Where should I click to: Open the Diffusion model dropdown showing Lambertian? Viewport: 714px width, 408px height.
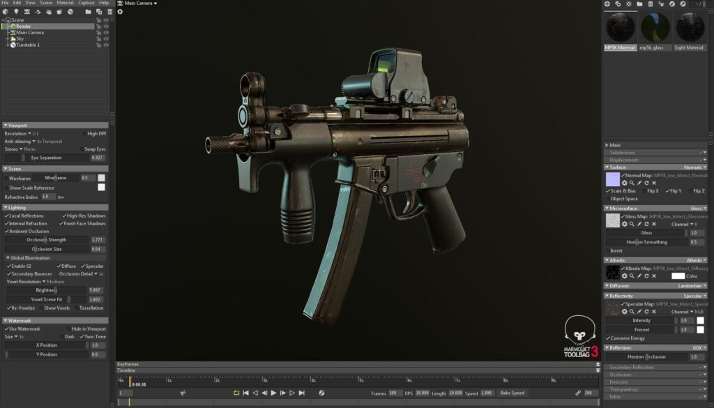(x=692, y=286)
